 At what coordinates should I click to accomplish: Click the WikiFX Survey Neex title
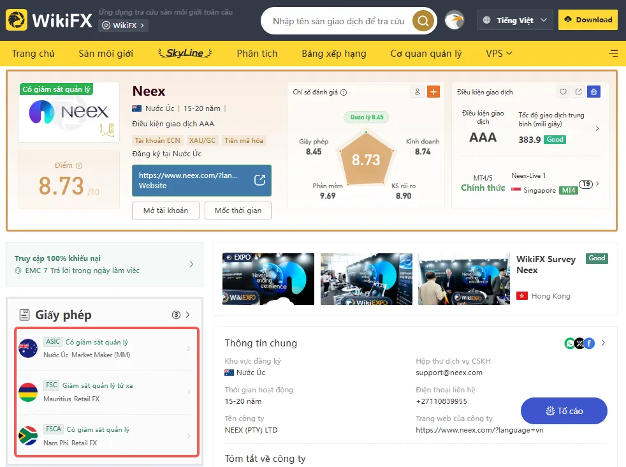coord(546,265)
